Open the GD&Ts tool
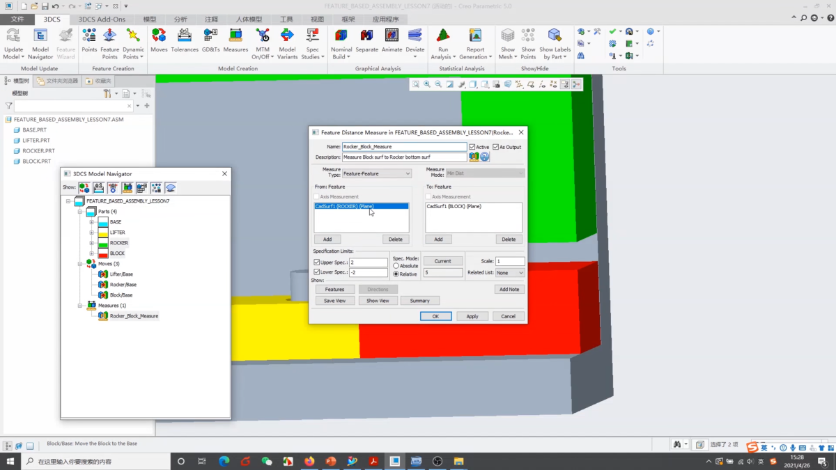The width and height of the screenshot is (836, 470). coord(210,40)
